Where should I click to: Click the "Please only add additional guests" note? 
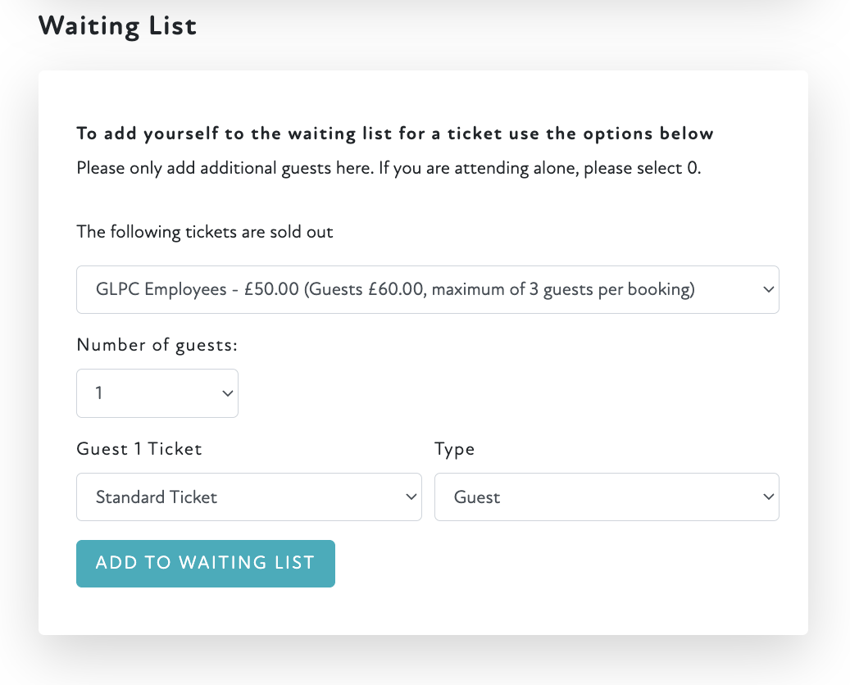click(x=389, y=168)
